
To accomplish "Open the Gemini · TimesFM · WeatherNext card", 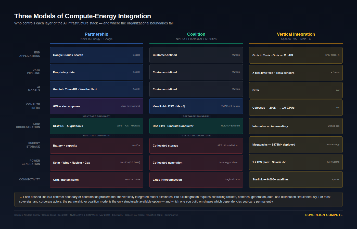I will (96, 89).
